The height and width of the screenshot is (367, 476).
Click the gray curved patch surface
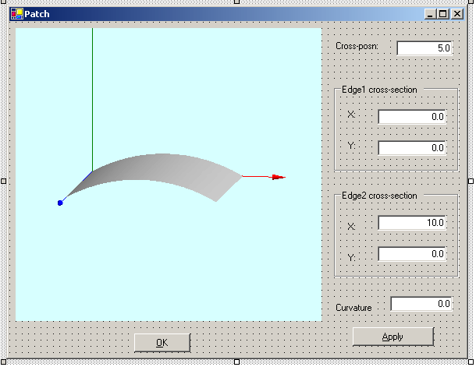158,168
